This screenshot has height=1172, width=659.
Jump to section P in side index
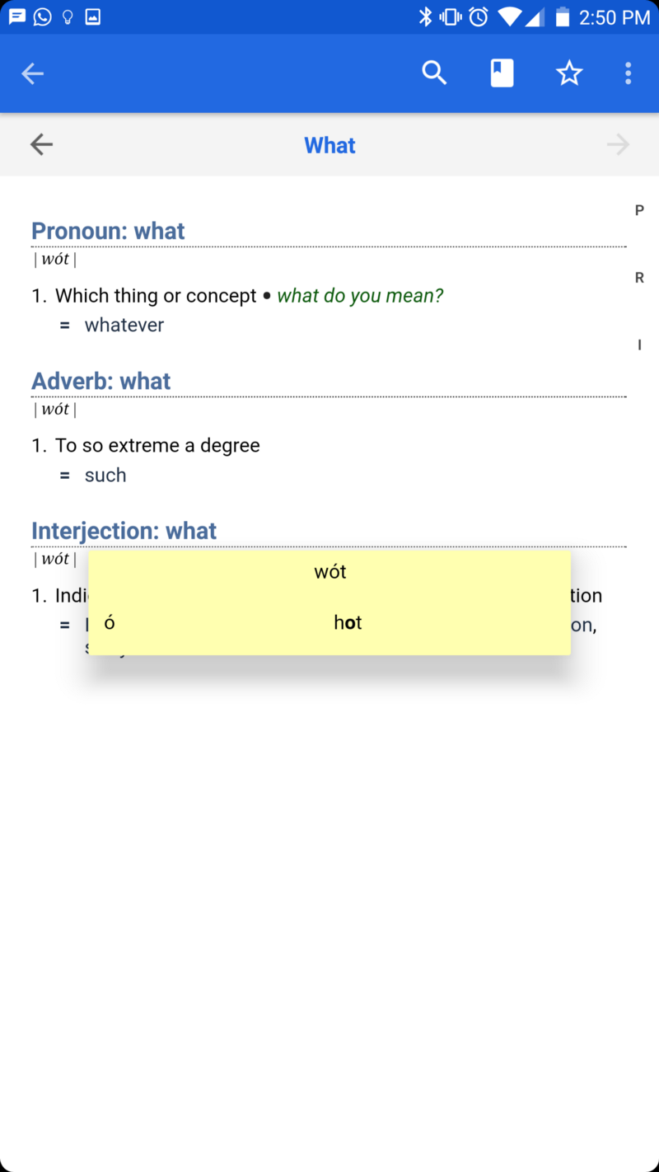[639, 210]
